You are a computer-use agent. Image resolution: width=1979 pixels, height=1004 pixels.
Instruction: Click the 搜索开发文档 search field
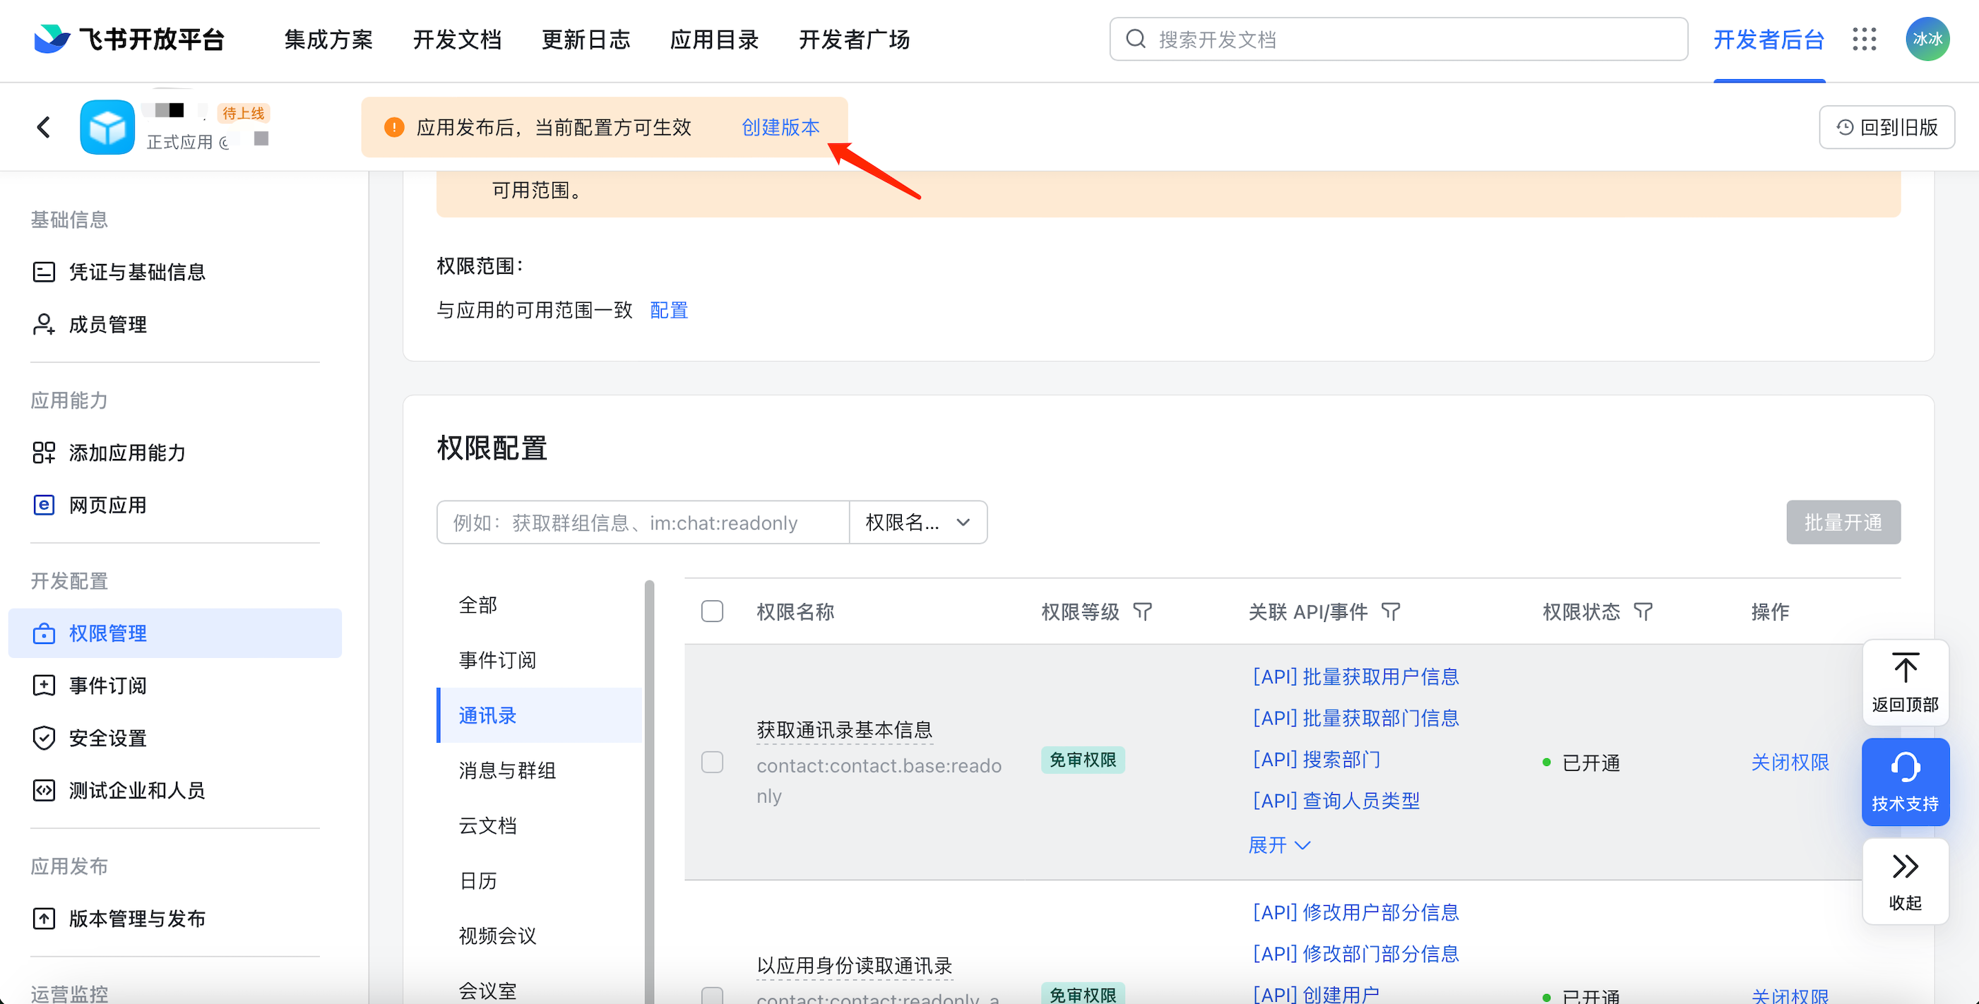point(1398,39)
